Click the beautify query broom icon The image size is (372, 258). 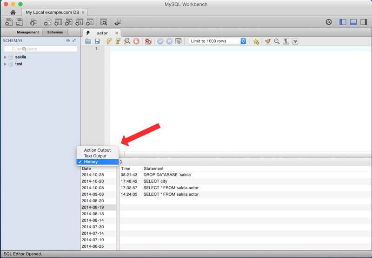click(x=268, y=41)
